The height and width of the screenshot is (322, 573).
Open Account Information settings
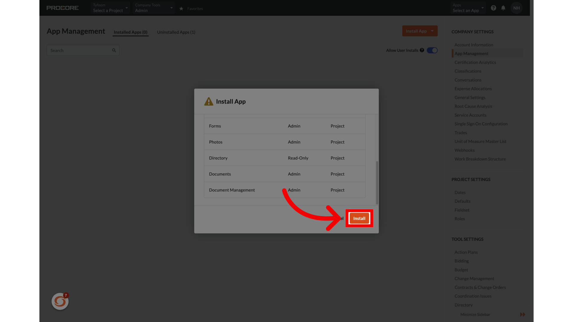tap(474, 45)
